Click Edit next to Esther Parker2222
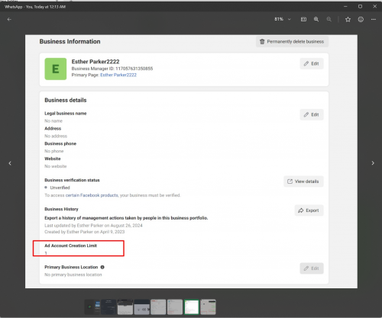The width and height of the screenshot is (382, 318). pyautogui.click(x=312, y=63)
